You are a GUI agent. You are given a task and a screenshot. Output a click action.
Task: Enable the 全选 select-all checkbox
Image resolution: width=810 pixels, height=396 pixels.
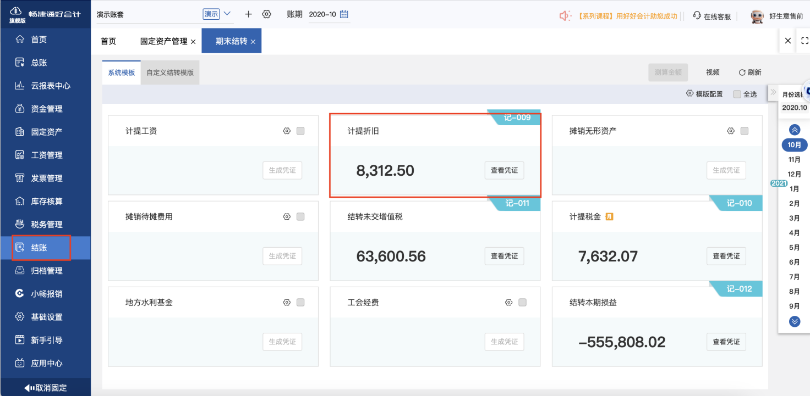pyautogui.click(x=737, y=94)
